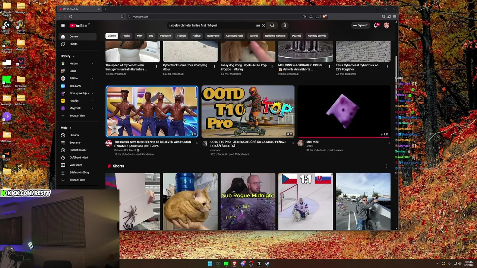The height and width of the screenshot is (268, 477).
Task: Open História in the sidebar
Action: 78,135
